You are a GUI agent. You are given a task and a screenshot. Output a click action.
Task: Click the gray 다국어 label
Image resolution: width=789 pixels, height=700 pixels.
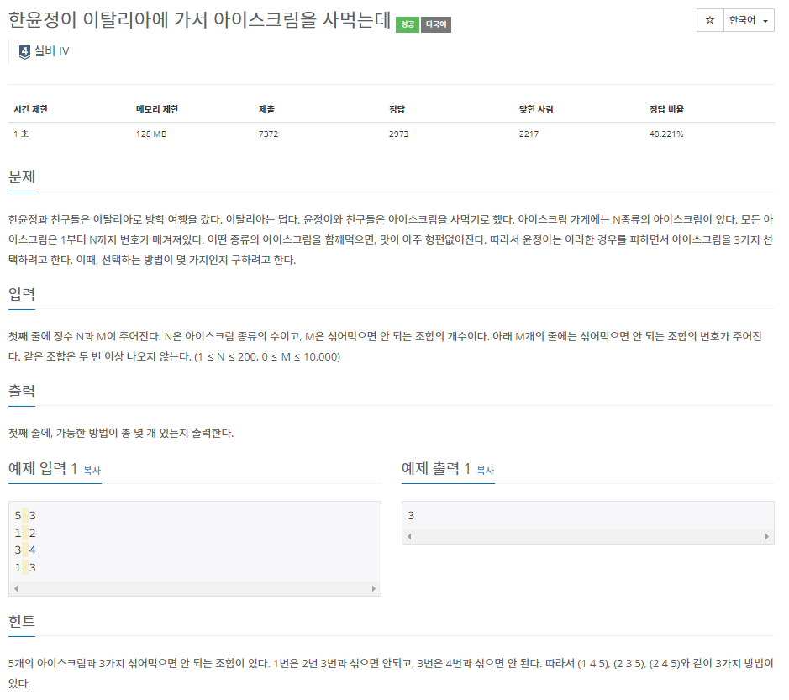point(436,24)
